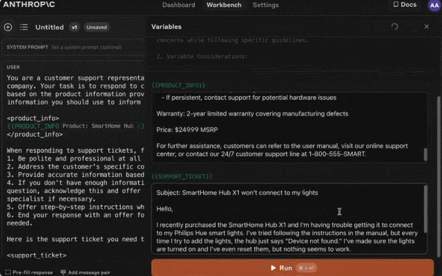Open the prompts list icon
The height and width of the screenshot is (276, 442).
tap(24, 27)
